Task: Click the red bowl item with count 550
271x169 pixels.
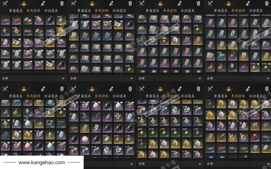Action: pos(17,20)
